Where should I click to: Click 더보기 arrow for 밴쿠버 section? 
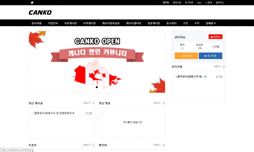(164, 145)
